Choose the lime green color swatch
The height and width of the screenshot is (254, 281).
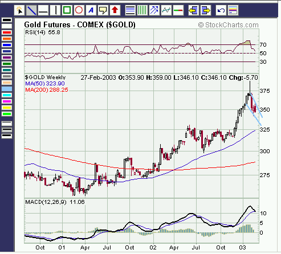pos(7,114)
